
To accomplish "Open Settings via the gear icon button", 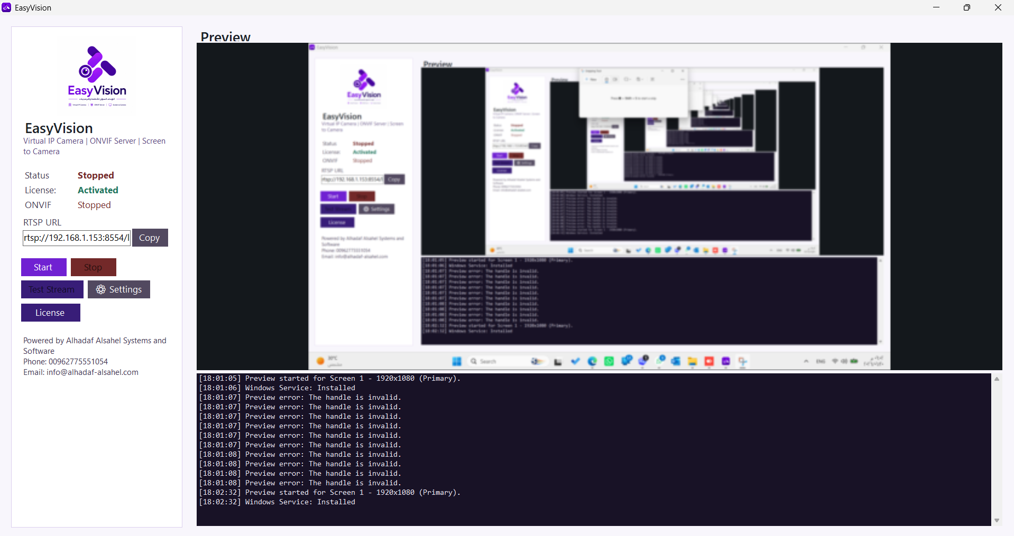I will tap(119, 289).
